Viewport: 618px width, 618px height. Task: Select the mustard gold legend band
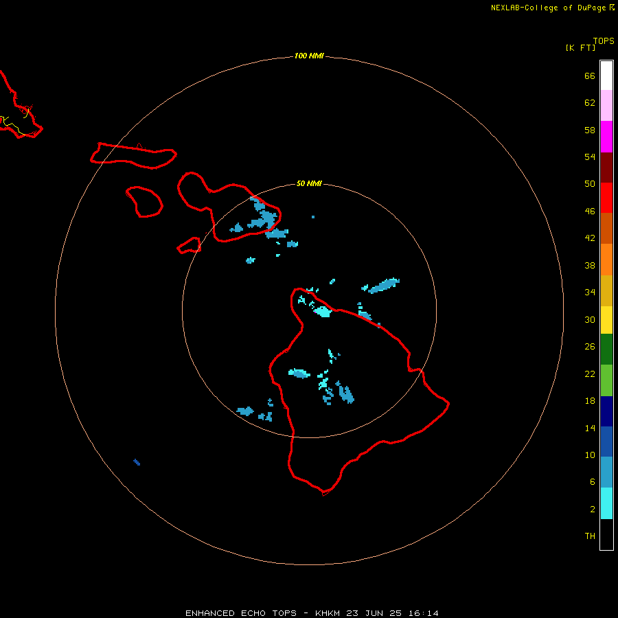tap(606, 290)
